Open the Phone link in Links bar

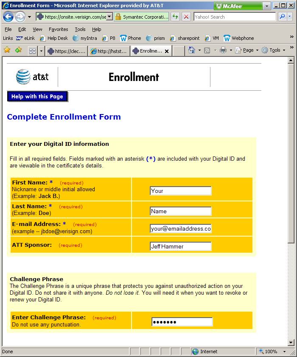(x=131, y=38)
